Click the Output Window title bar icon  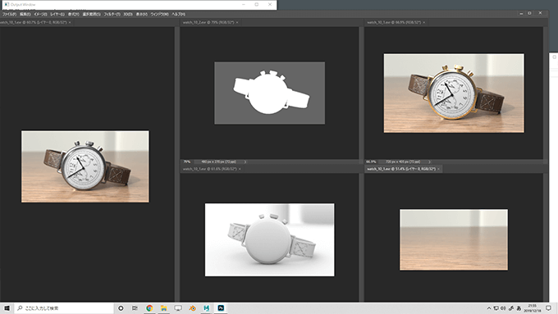tap(7, 5)
